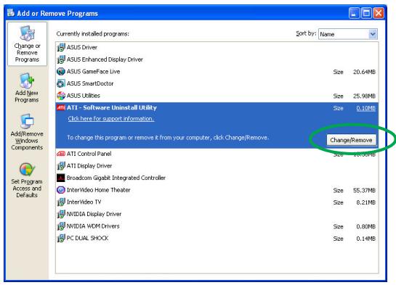
Task: Click the 'Sort by:' label
Action: point(306,33)
